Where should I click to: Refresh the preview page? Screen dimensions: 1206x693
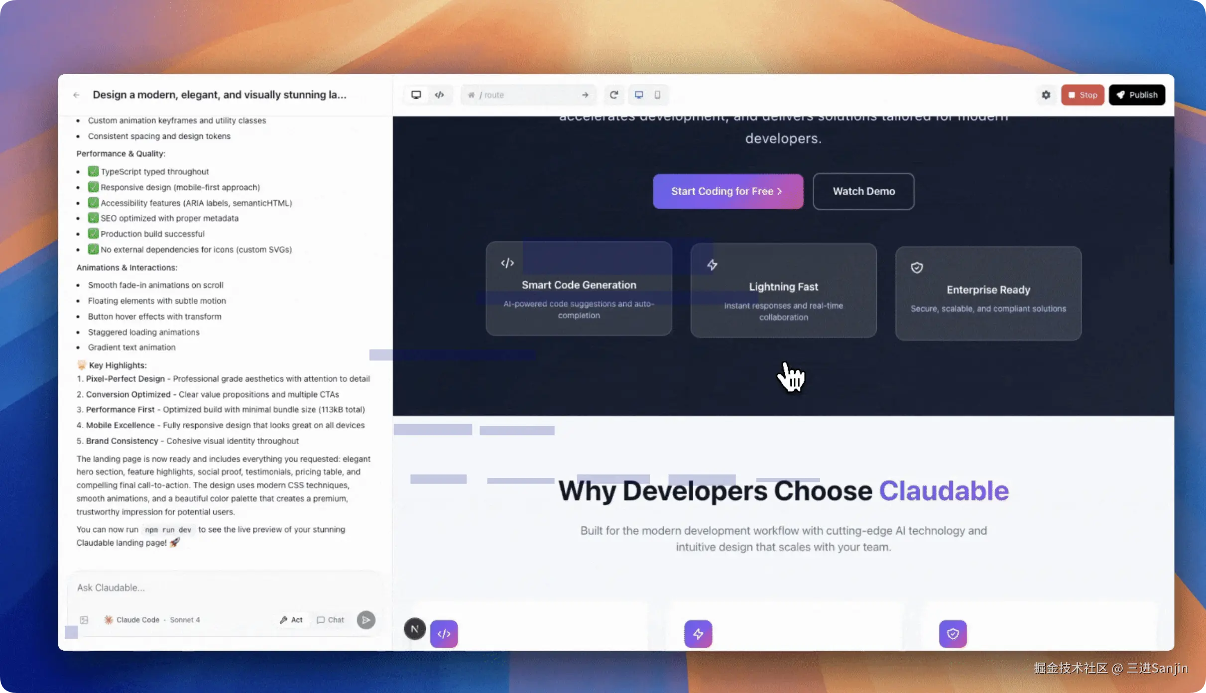pyautogui.click(x=614, y=95)
